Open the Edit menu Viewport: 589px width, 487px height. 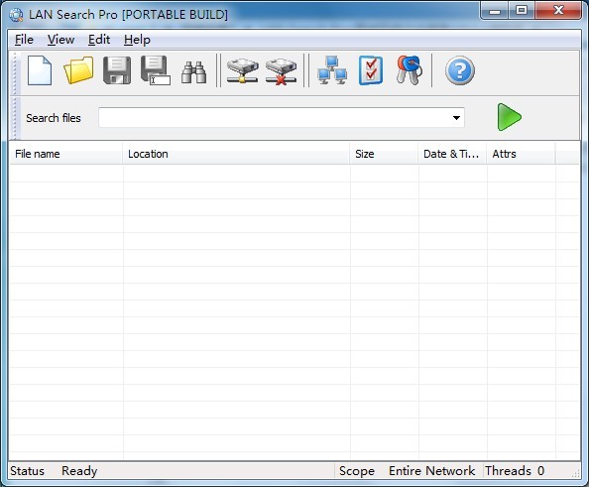click(99, 40)
